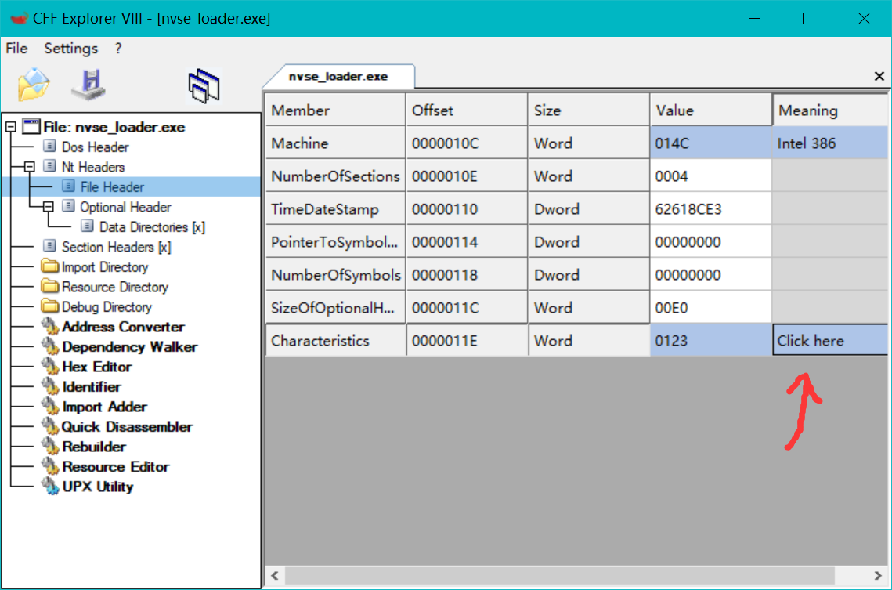Image resolution: width=892 pixels, height=590 pixels.
Task: Click the TimeDateStamp member cell
Action: pos(335,208)
